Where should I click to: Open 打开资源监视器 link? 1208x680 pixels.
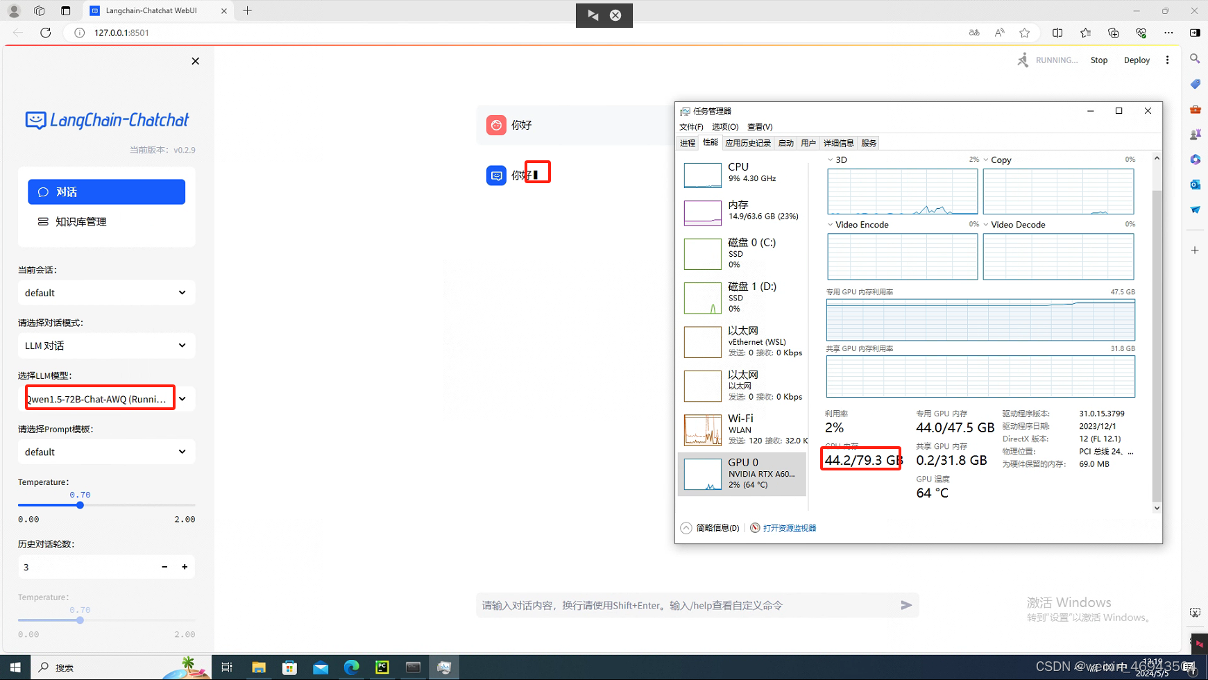789,528
